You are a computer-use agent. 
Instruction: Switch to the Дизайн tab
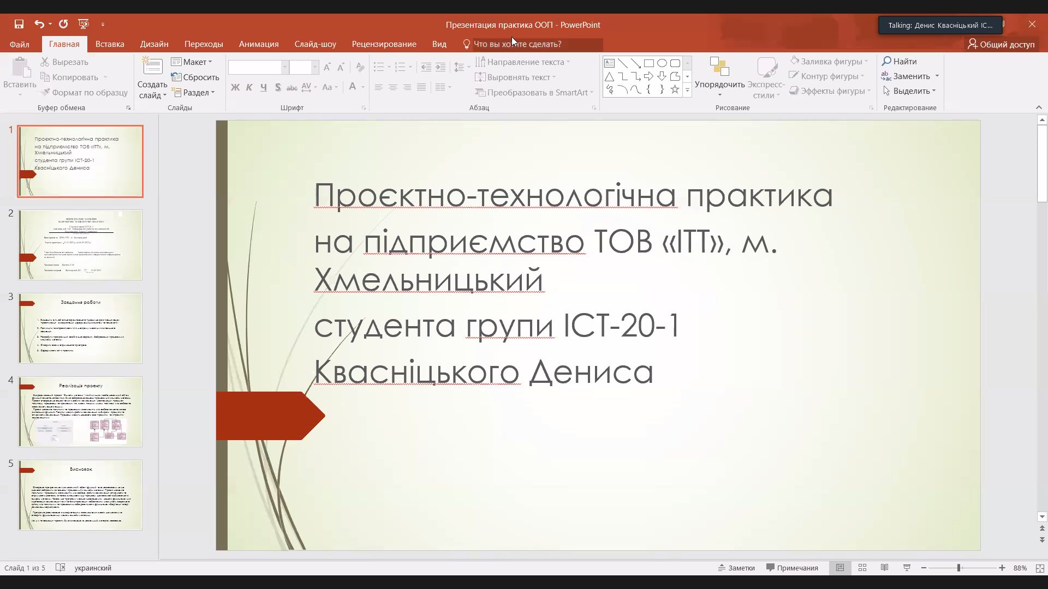(x=154, y=44)
